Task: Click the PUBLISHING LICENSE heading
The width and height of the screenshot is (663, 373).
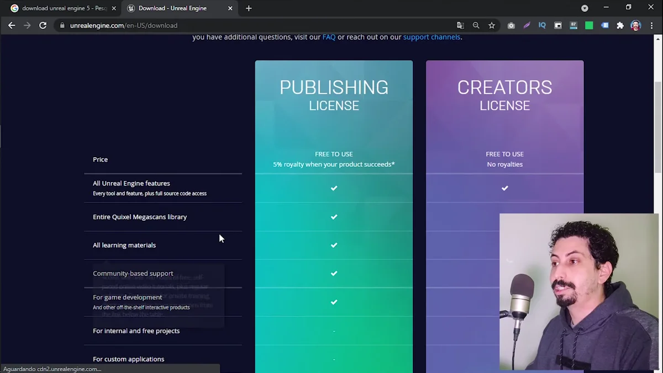Action: pos(334,95)
